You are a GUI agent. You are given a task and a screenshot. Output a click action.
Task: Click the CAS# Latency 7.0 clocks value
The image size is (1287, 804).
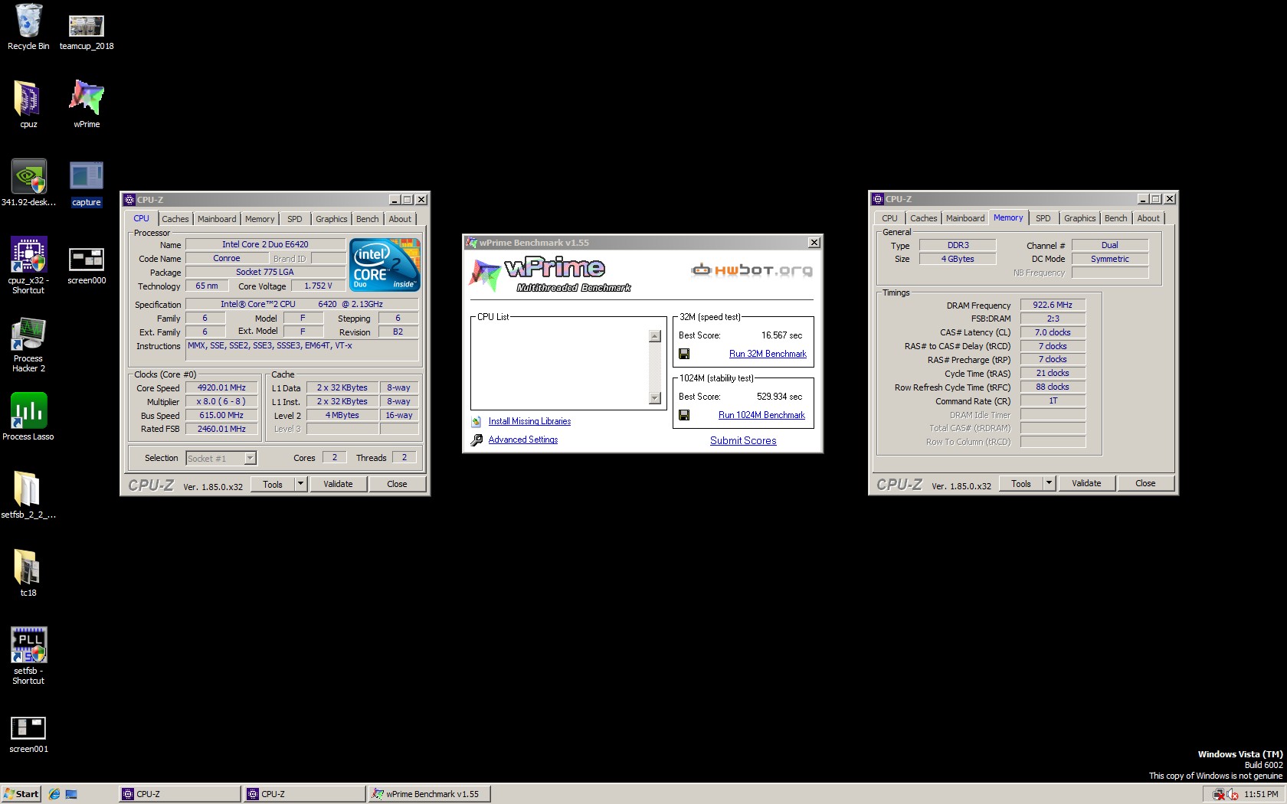(x=1053, y=332)
